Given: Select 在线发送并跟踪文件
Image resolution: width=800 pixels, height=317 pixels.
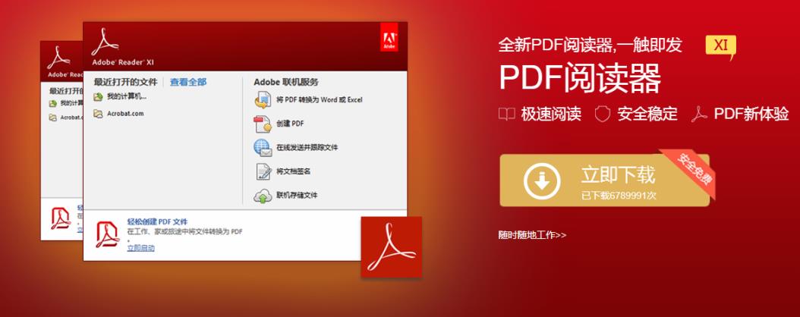Looking at the screenshot, I should tap(307, 148).
